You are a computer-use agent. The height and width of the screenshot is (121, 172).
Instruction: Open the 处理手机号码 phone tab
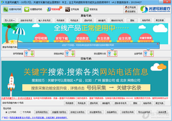tap(12, 9)
